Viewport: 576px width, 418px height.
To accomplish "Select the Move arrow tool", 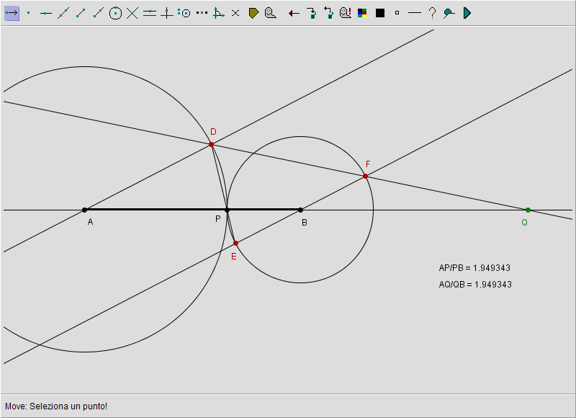I will [12, 13].
